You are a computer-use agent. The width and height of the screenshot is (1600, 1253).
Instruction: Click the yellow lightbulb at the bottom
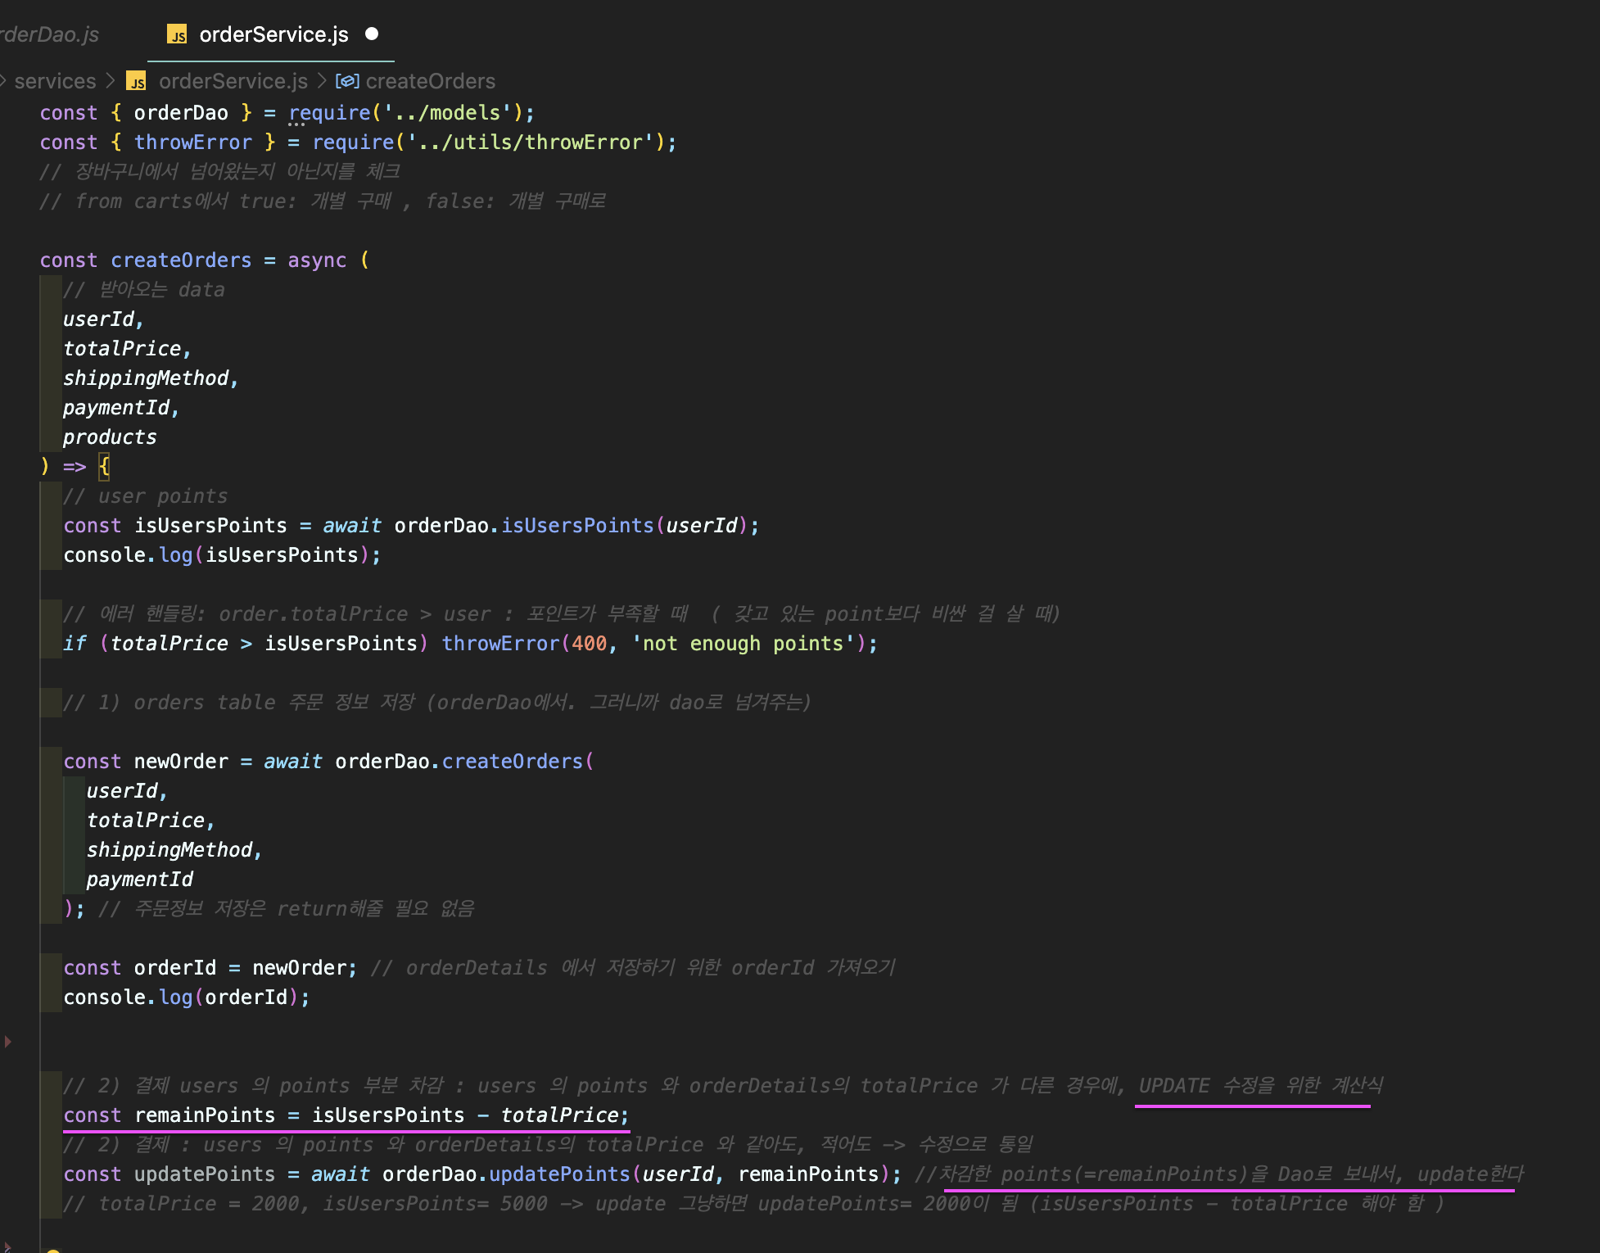coord(52,1251)
